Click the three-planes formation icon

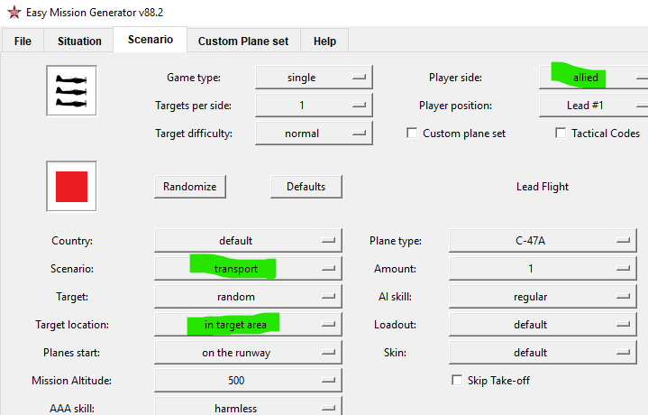71,90
